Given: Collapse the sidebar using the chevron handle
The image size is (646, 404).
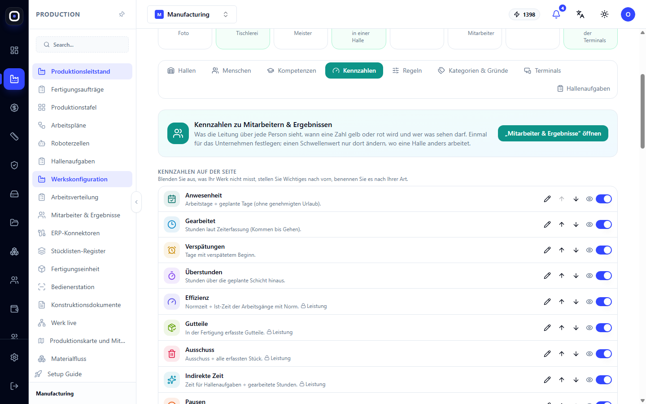Looking at the screenshot, I should point(136,202).
